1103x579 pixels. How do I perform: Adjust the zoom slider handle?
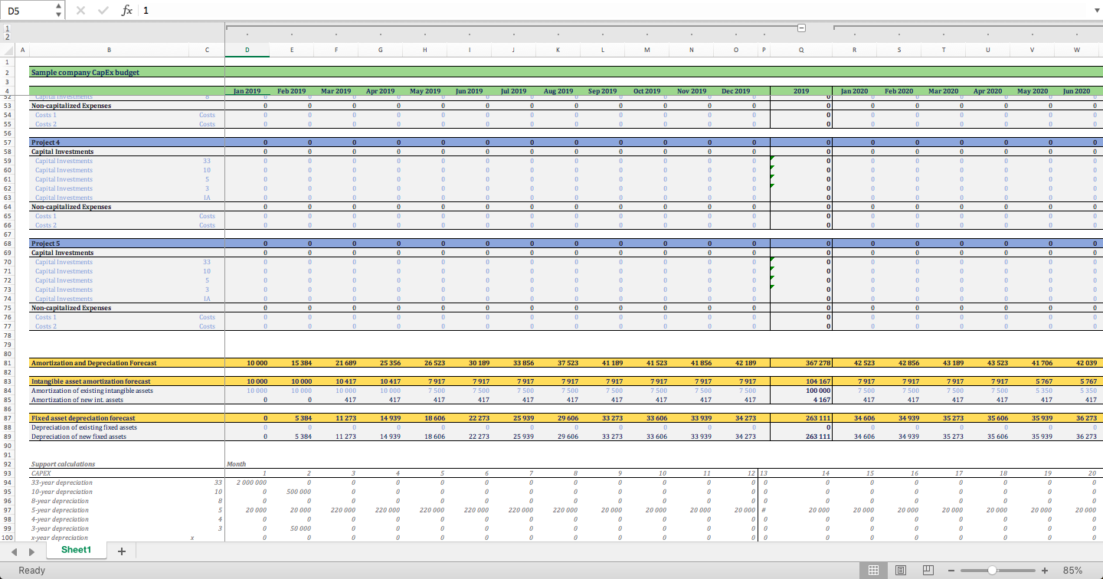pos(993,571)
